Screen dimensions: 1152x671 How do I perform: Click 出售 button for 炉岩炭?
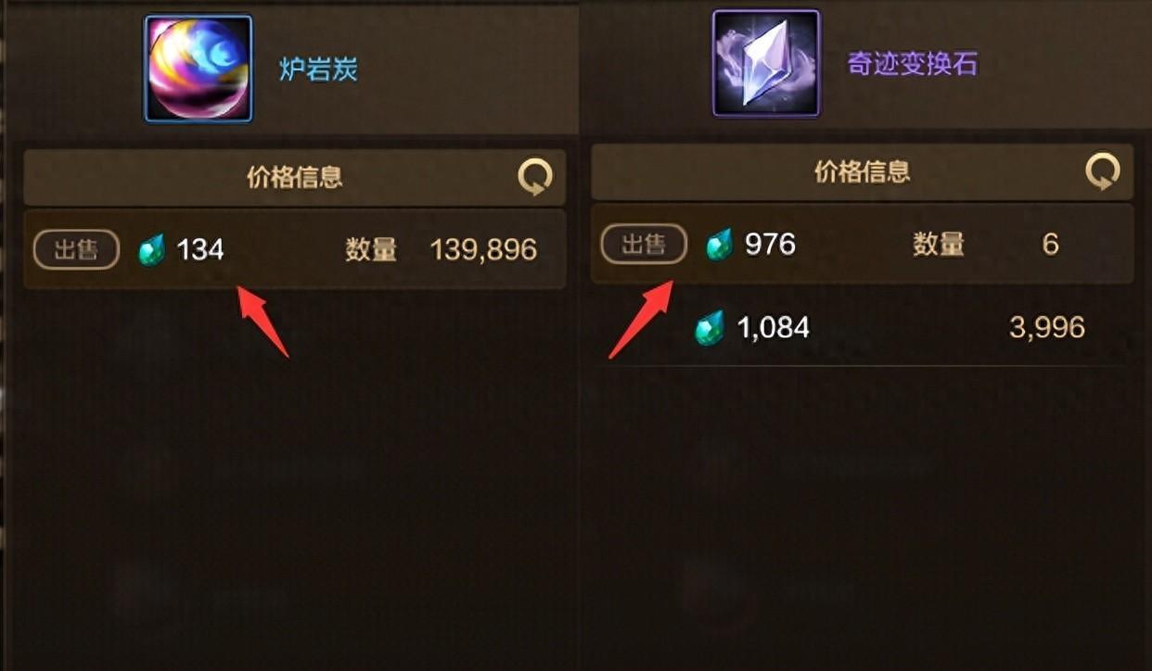pyautogui.click(x=76, y=249)
